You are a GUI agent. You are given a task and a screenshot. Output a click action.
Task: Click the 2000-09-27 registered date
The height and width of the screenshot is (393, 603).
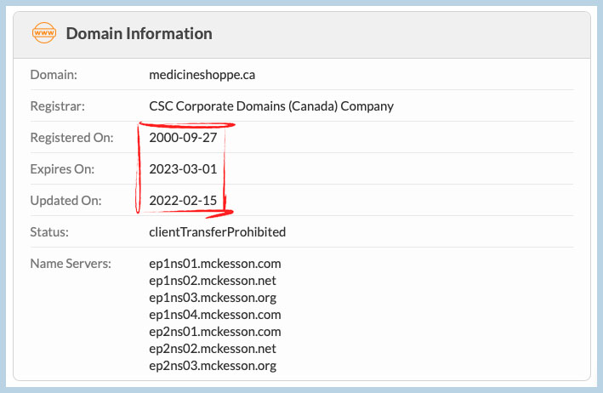pyautogui.click(x=183, y=138)
